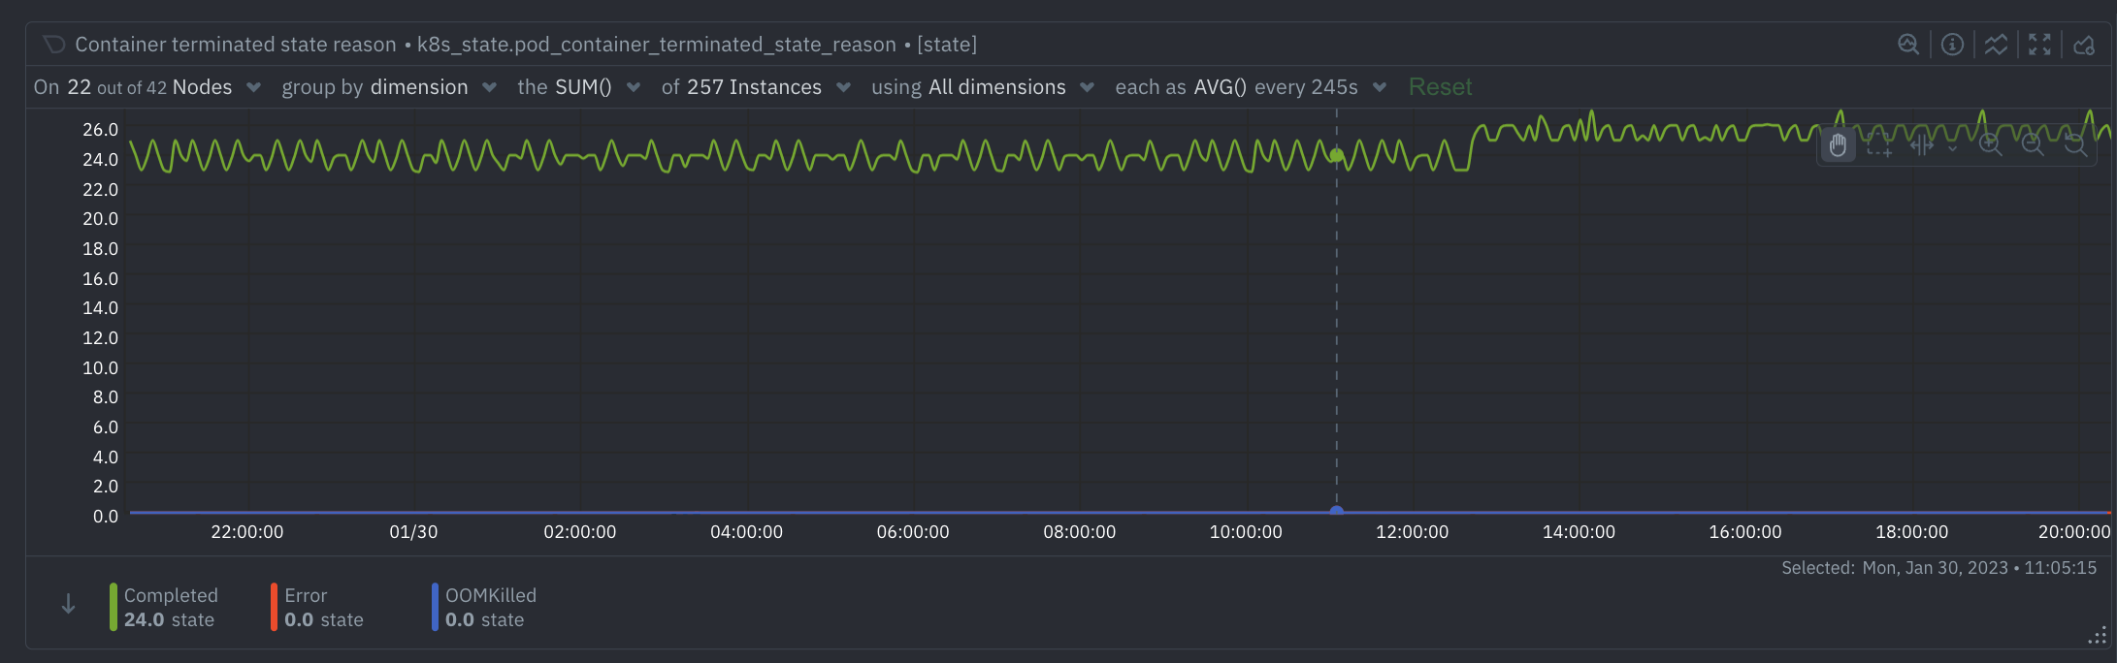Click the 26.0 y-axis label

100,130
